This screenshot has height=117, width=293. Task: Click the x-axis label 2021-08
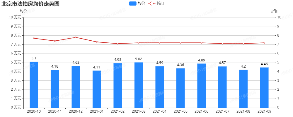[x=243, y=111]
